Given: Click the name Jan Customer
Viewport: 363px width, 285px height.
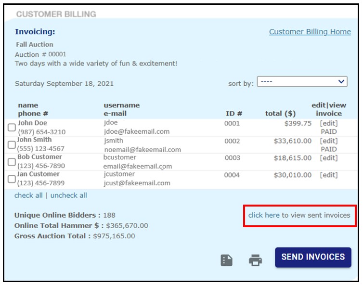Looking at the screenshot, I should pos(38,174).
